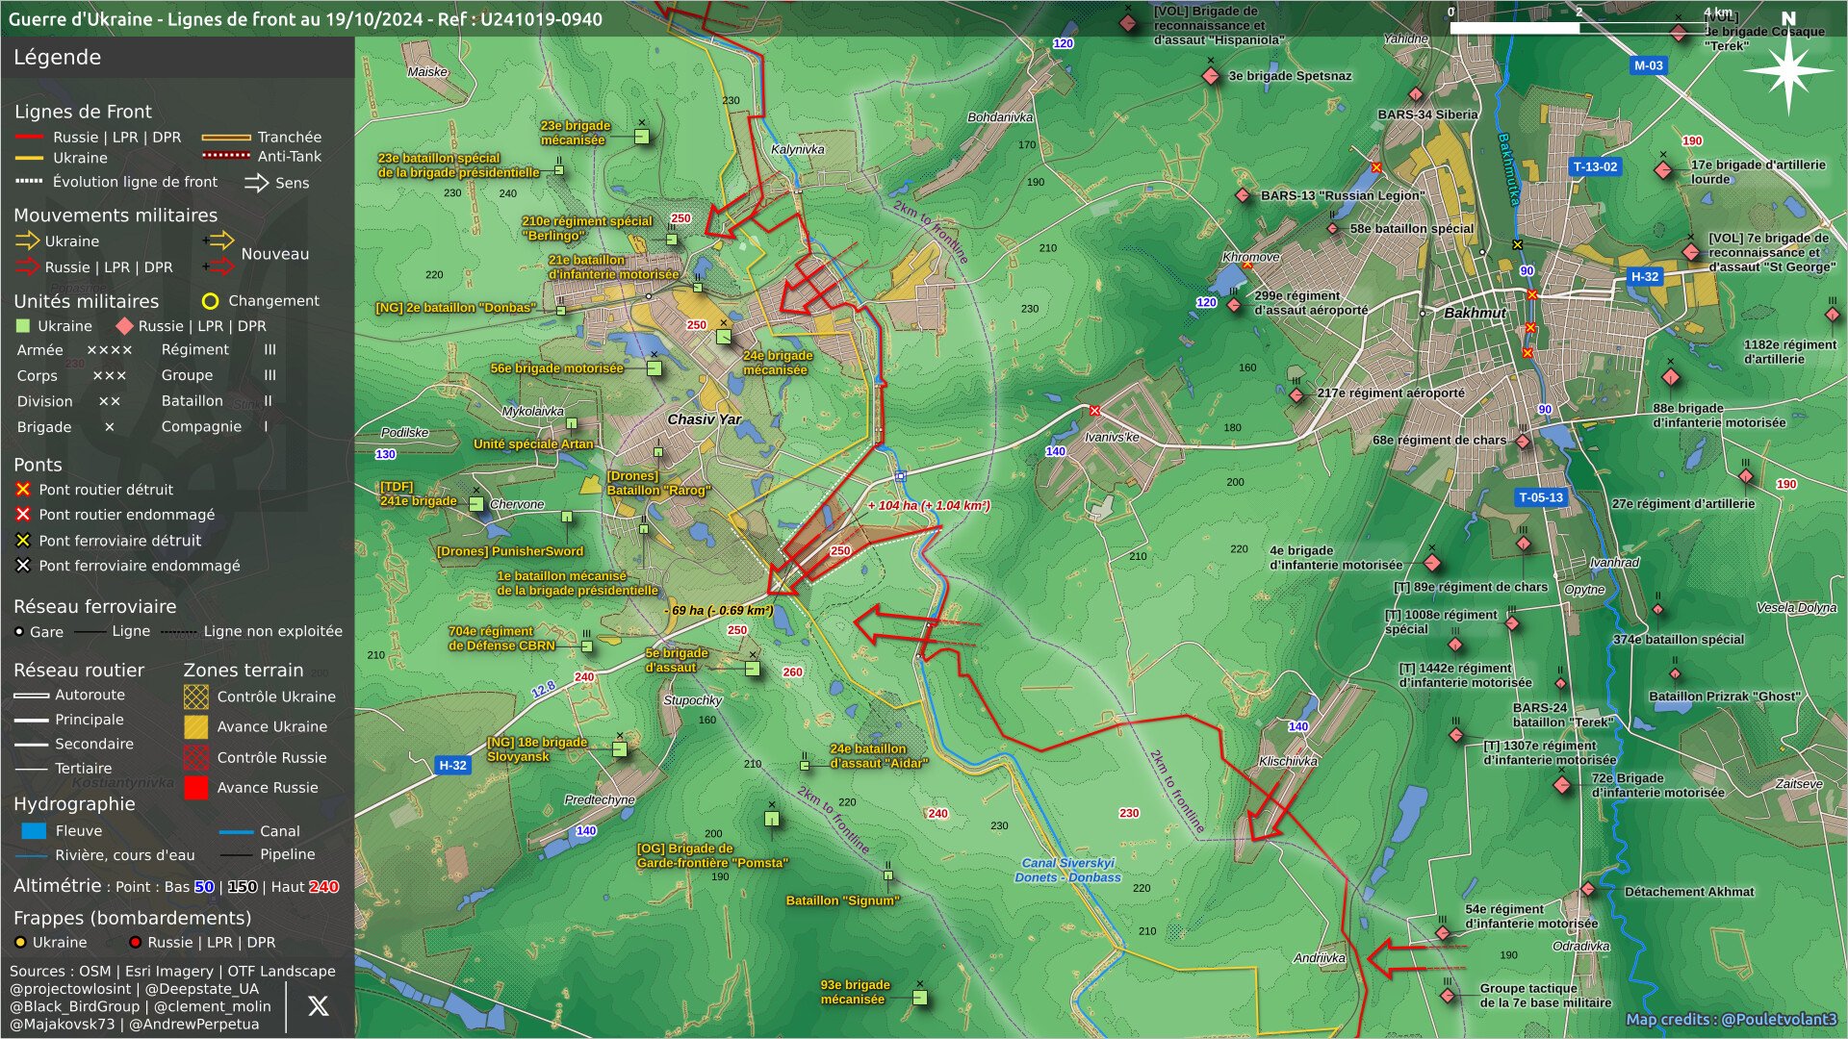1848x1039 pixels.
Task: Click the 24e bataillon d'assaut "Aidar" label
Action: pos(879,756)
